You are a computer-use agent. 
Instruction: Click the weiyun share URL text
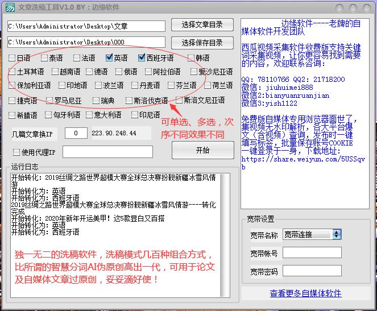click(x=303, y=163)
